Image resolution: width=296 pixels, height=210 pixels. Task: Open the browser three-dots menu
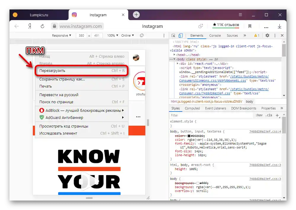click(266, 27)
